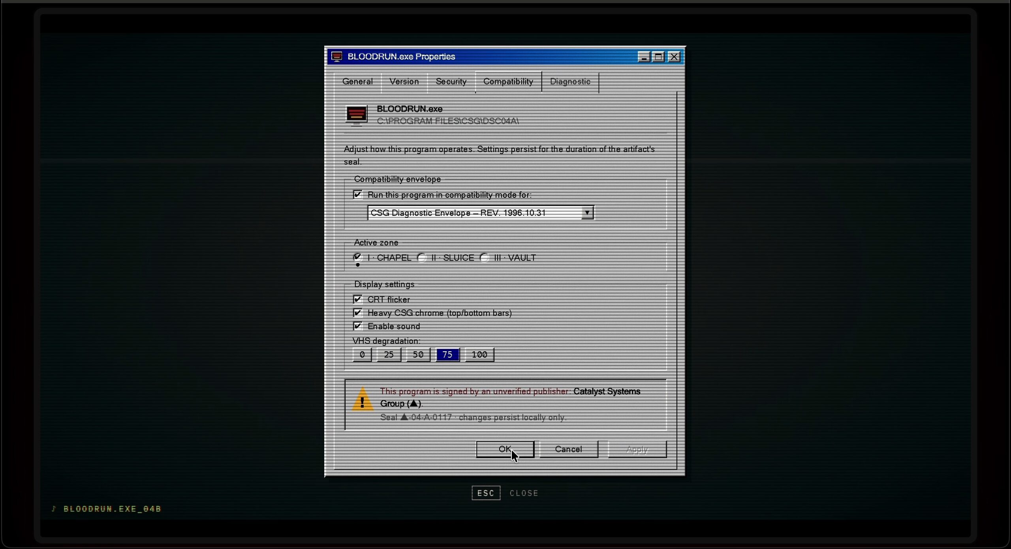Open the compatibility mode dropdown arrow
1011x549 pixels.
click(587, 213)
